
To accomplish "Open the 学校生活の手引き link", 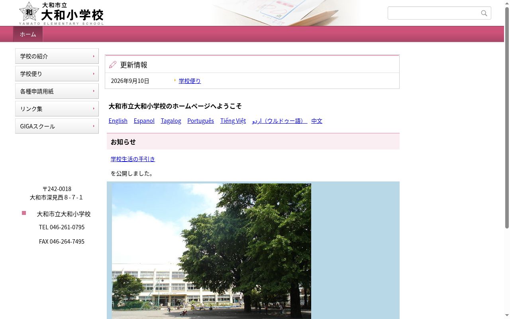I will click(133, 159).
